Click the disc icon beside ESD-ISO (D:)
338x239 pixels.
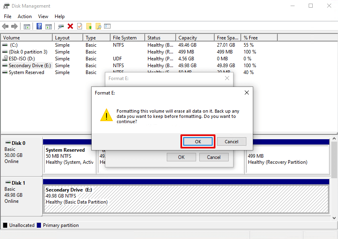click(x=5, y=58)
